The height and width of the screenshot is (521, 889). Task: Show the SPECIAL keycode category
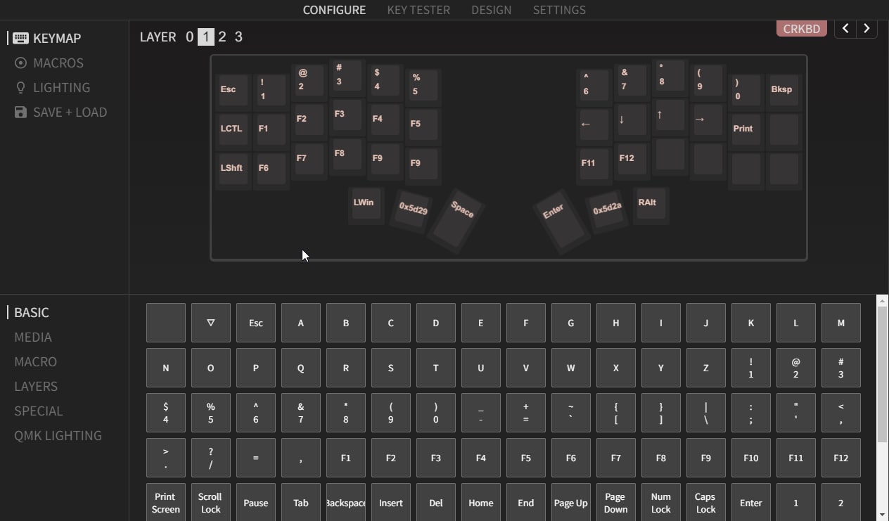39,411
